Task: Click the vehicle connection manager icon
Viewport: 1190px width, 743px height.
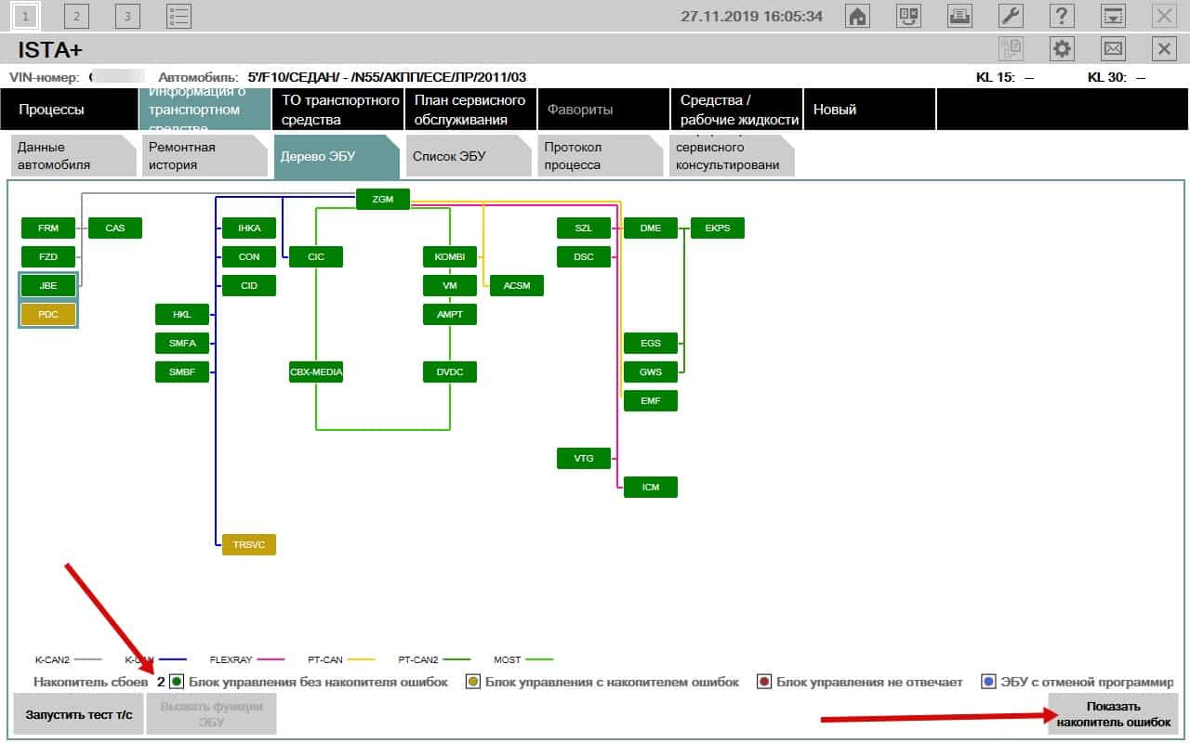Action: pyautogui.click(x=908, y=16)
